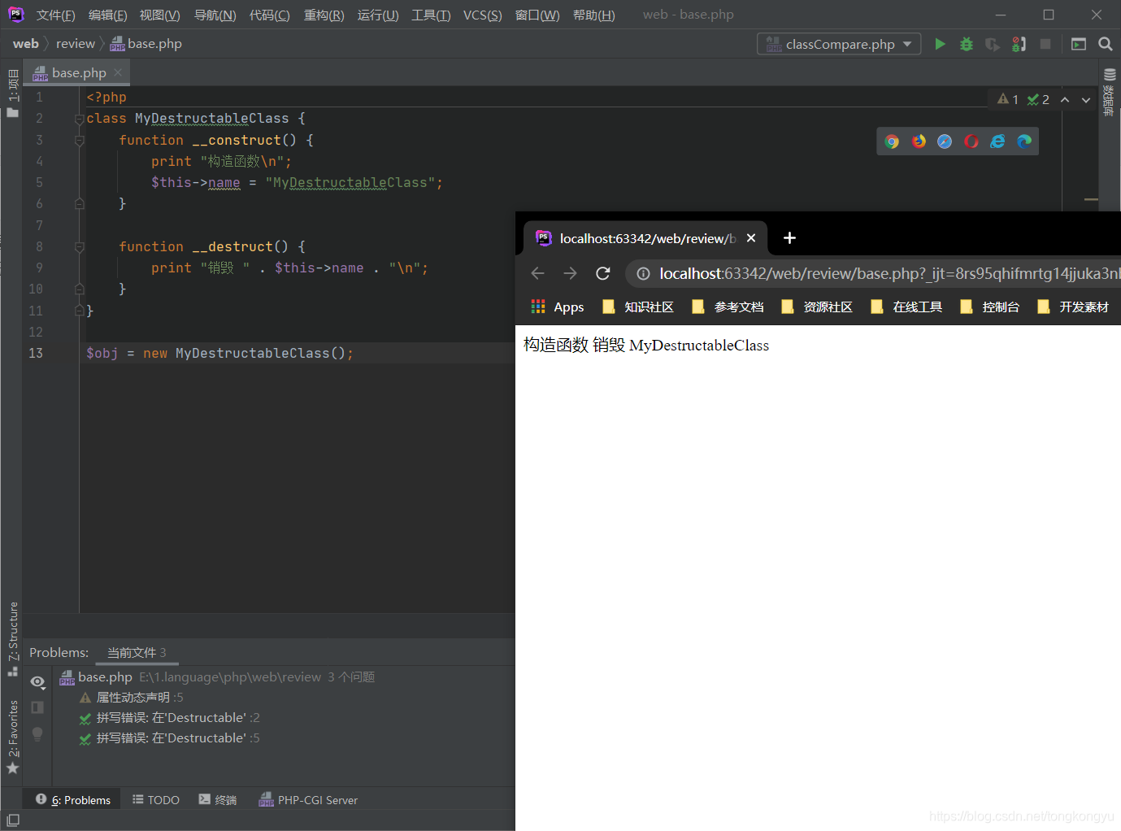Open the 重构(R) menu
The width and height of the screenshot is (1121, 831).
tap(324, 15)
